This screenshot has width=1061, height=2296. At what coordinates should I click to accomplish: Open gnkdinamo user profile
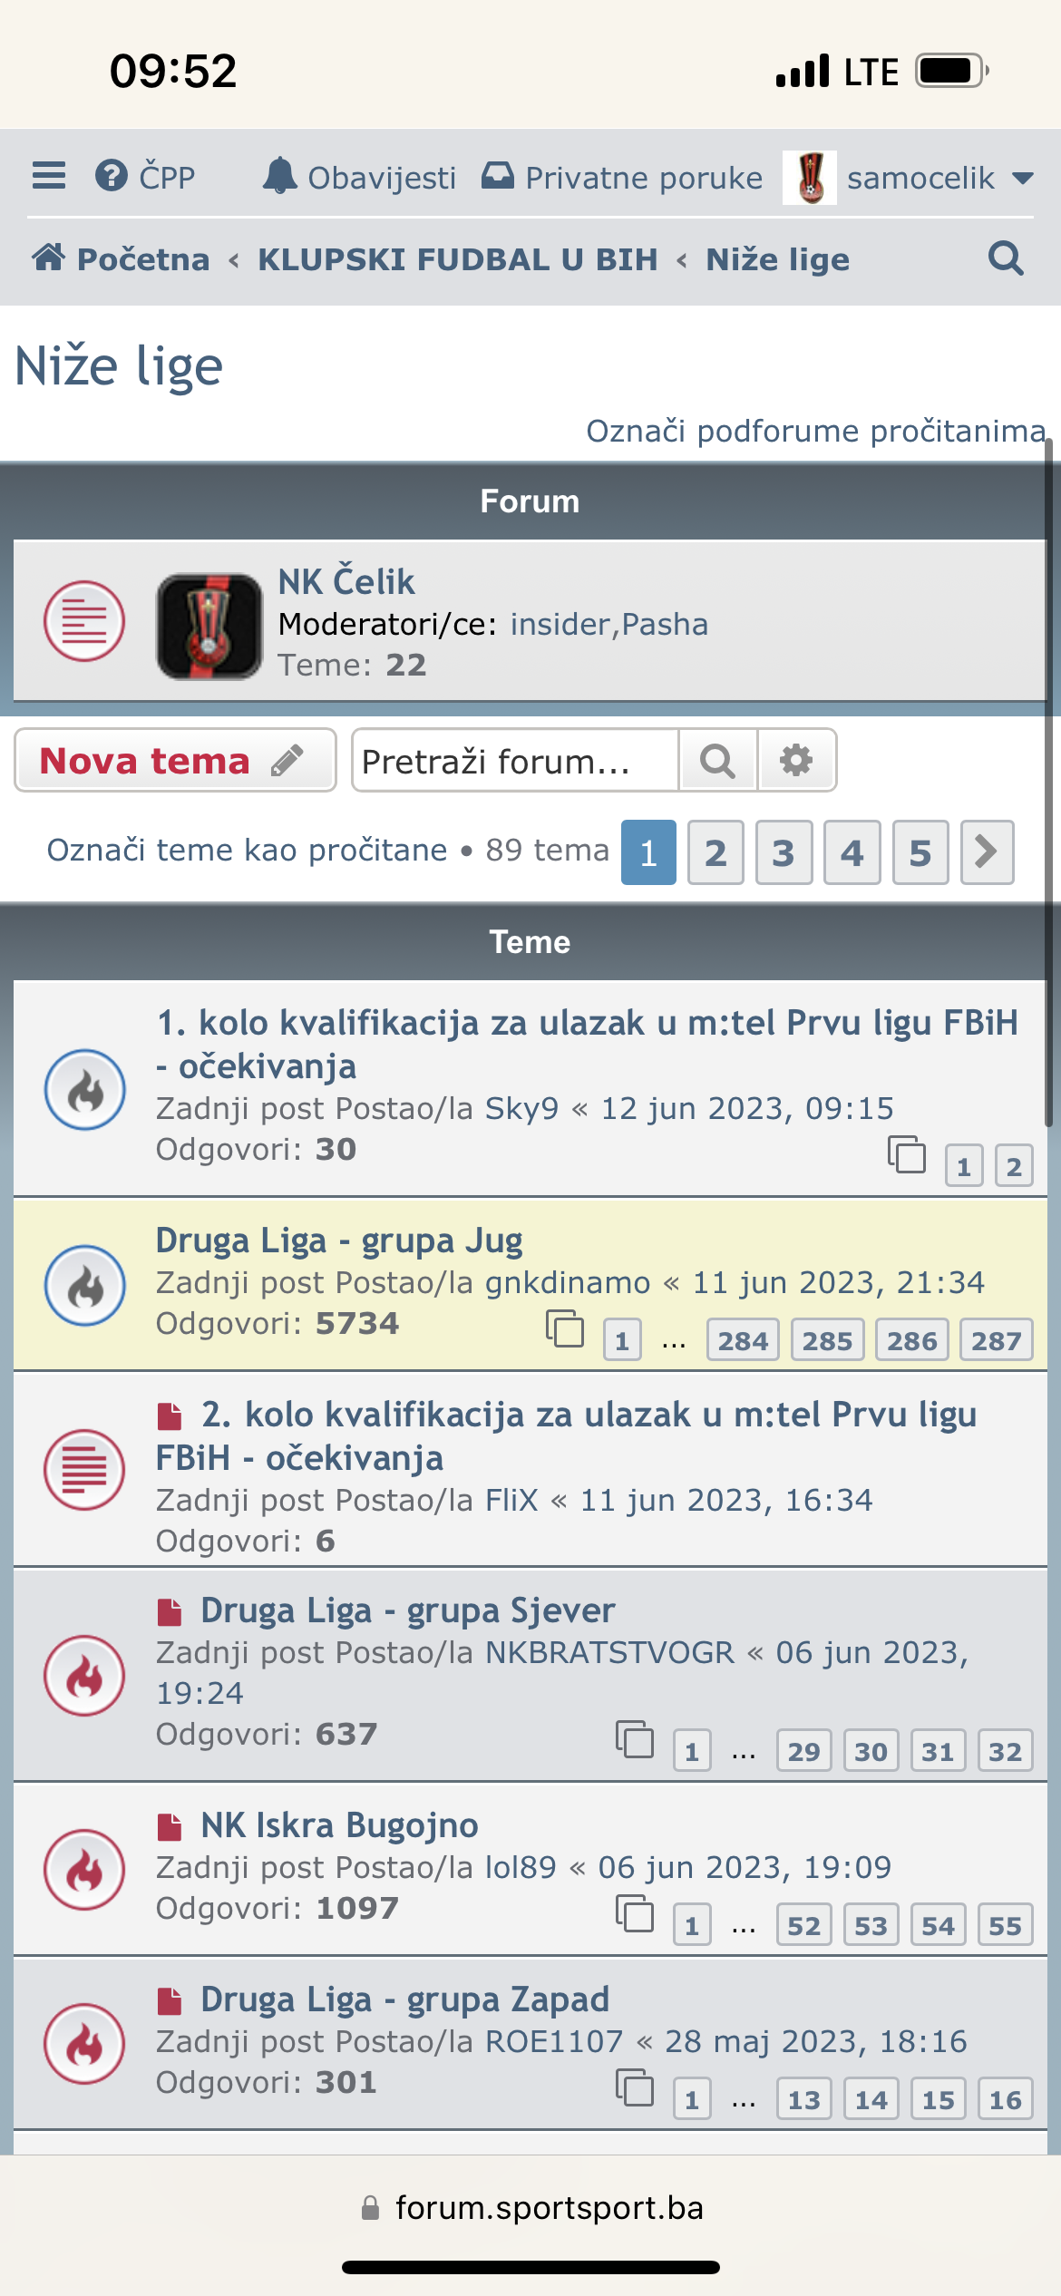[x=568, y=1282]
